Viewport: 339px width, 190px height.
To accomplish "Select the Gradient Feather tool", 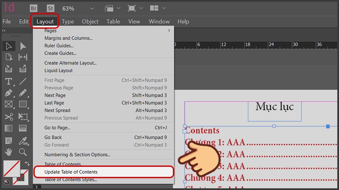I will (x=23, y=128).
